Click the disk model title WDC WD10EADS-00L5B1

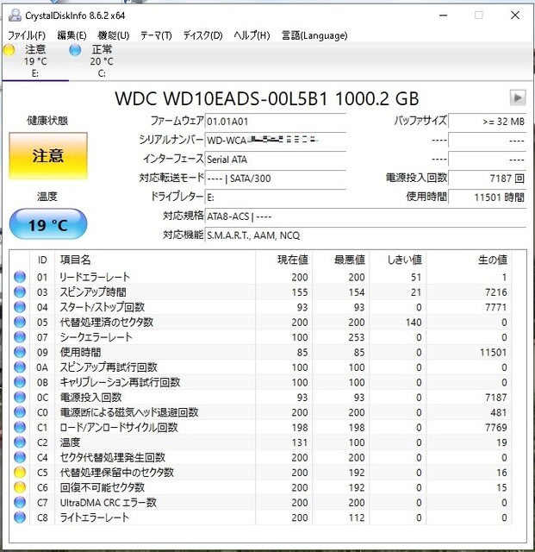click(221, 98)
